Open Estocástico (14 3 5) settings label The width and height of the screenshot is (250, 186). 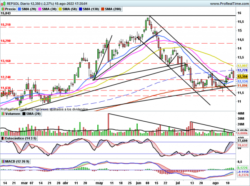point(22,137)
